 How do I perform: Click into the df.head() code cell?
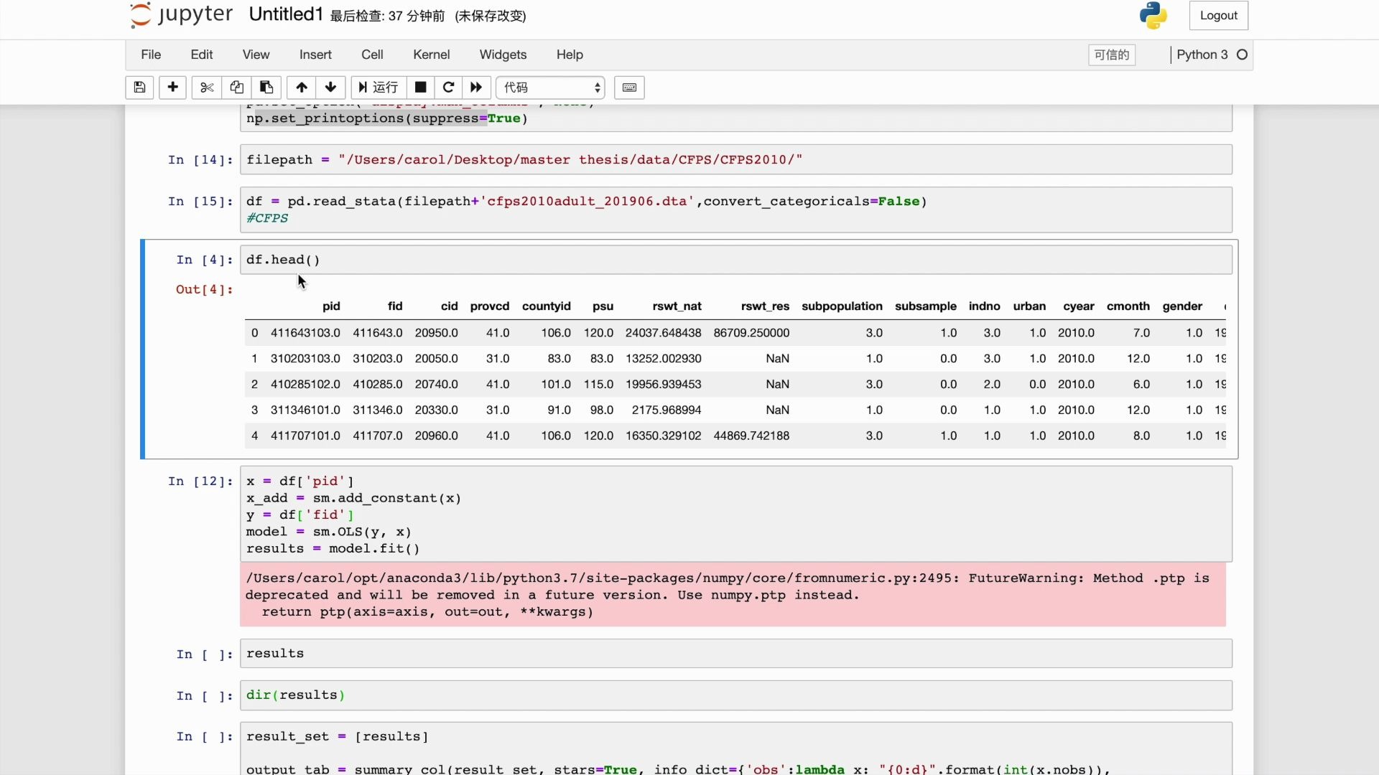coord(736,260)
